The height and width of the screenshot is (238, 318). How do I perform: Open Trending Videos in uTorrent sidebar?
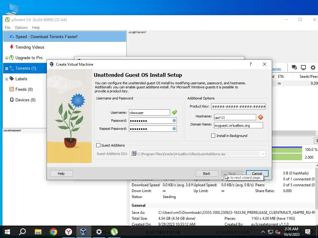30,47
